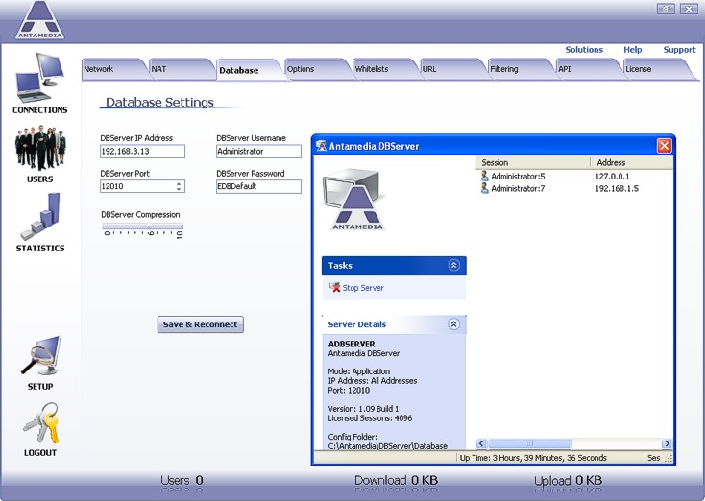
Task: Click the DBServer Compression slider
Action: coord(142,226)
